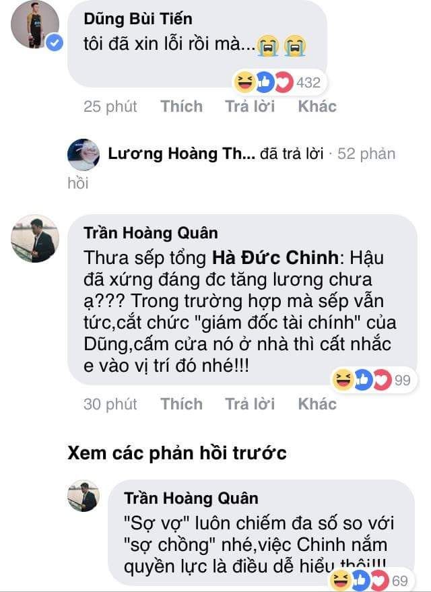
Task: Open Khác menu under Dũng's comment
Action: pyautogui.click(x=317, y=106)
